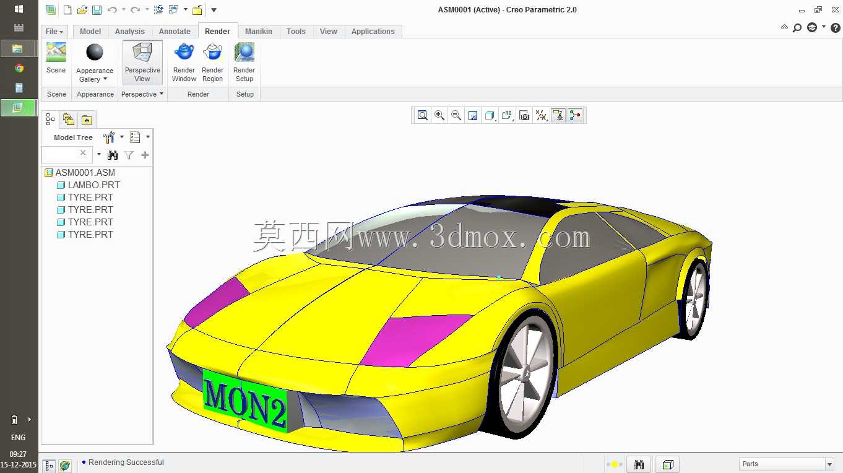Open Named Views icon in graphics toolbar
The width and height of the screenshot is (843, 473).
pyautogui.click(x=507, y=115)
